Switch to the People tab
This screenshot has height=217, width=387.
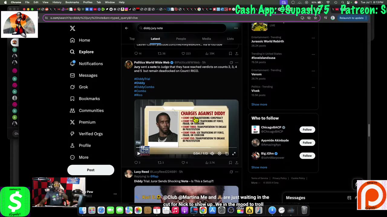click(181, 39)
